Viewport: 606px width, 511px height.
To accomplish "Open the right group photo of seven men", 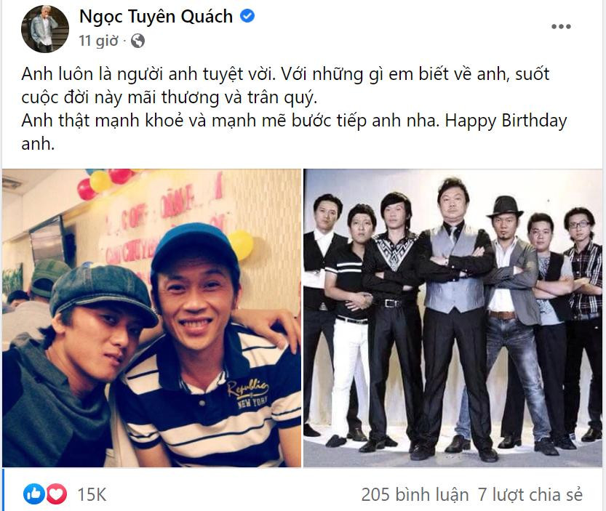I will 452,318.
